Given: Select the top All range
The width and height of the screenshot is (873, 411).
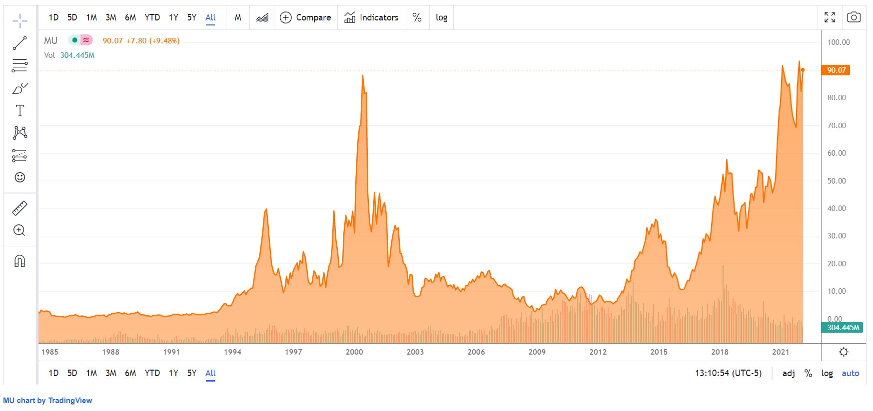Looking at the screenshot, I should [210, 17].
